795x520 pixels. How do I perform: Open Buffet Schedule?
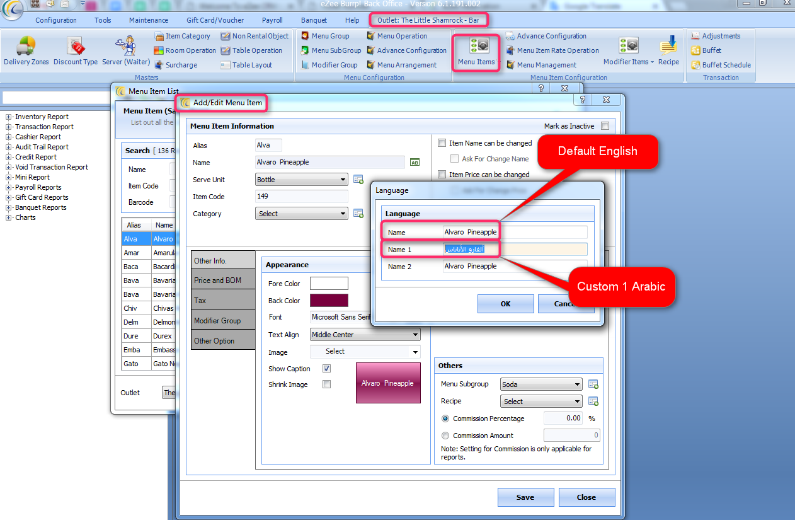(x=721, y=65)
